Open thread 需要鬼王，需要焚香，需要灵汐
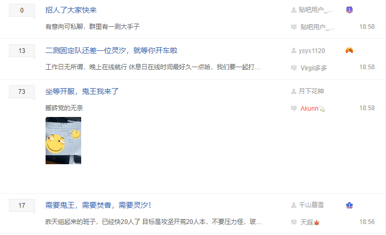386x235 pixels. 98,205
